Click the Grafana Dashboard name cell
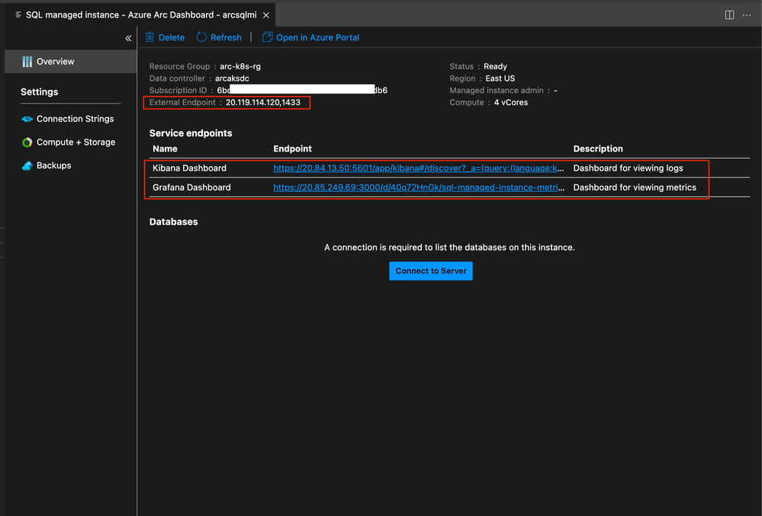Image resolution: width=762 pixels, height=516 pixels. pyautogui.click(x=191, y=187)
